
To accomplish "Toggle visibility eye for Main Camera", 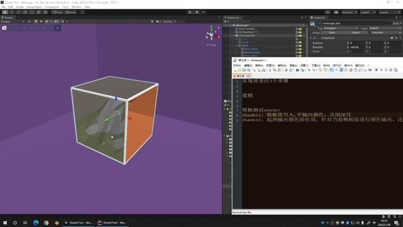I will [300, 29].
